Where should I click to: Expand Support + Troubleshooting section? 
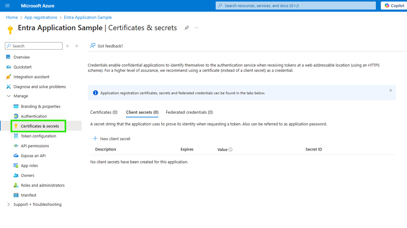pyautogui.click(x=8, y=204)
